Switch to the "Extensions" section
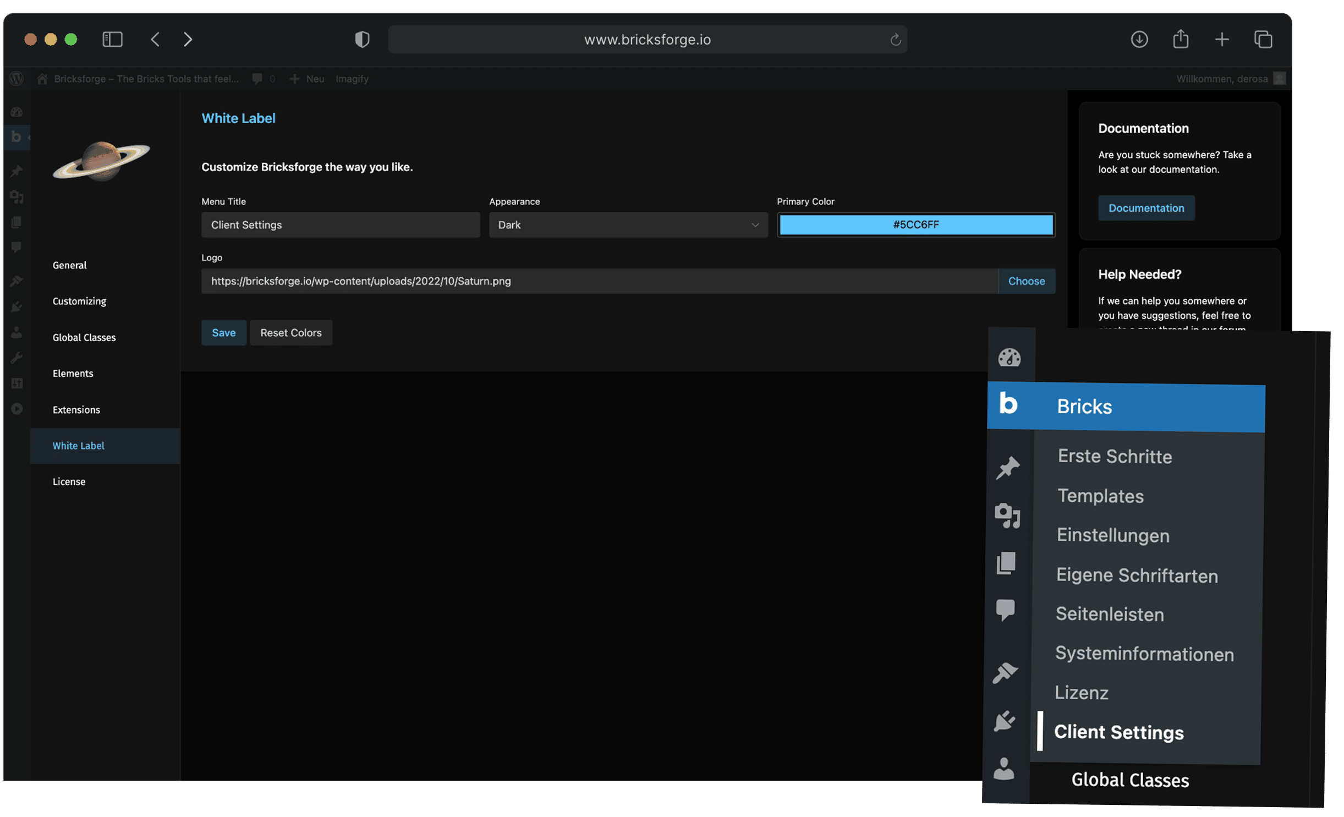The width and height of the screenshot is (1344, 817). point(76,409)
